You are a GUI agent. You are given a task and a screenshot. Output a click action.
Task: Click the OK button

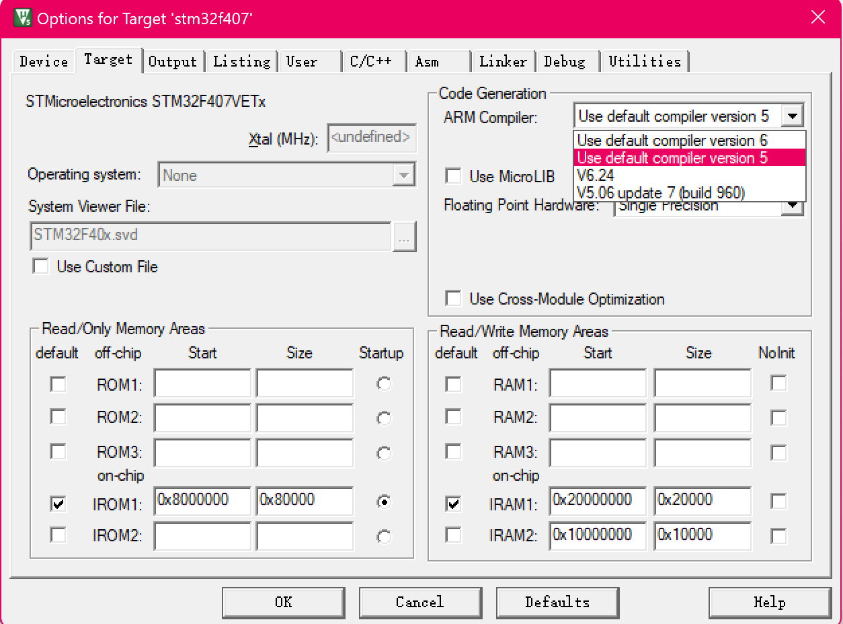[x=284, y=602]
